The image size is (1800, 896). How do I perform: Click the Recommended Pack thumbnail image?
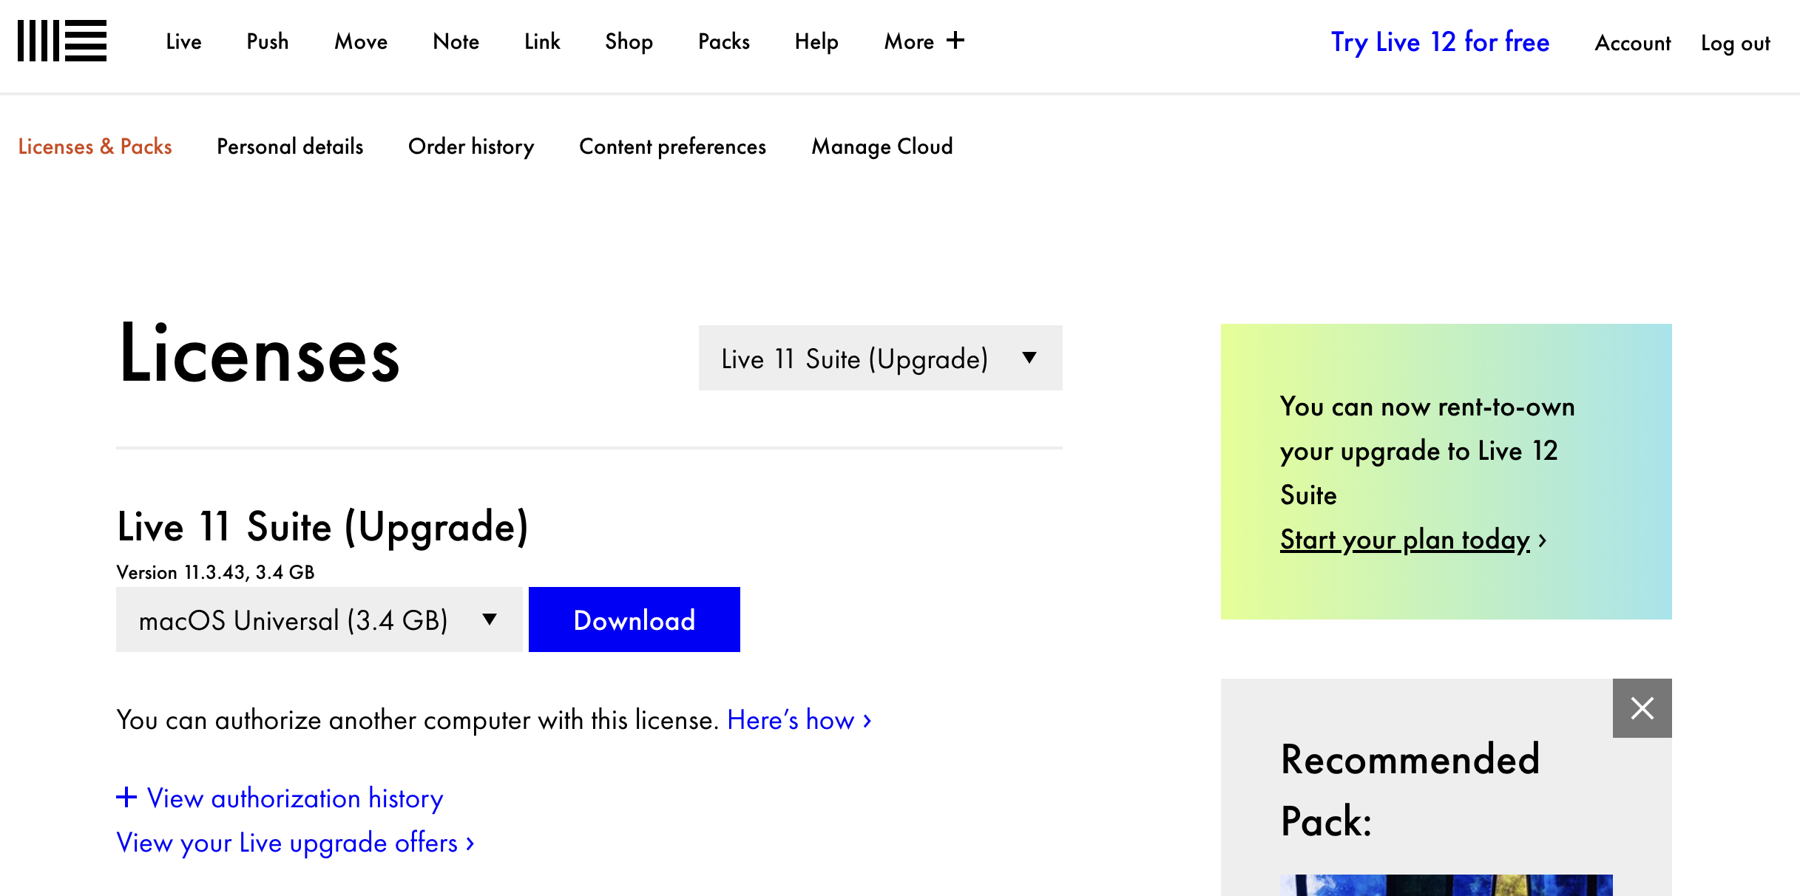point(1446,885)
